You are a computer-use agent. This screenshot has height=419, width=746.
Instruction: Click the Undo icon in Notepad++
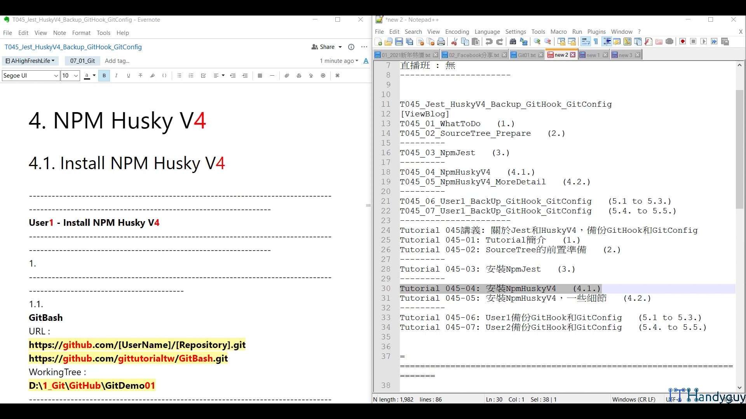tap(489, 42)
